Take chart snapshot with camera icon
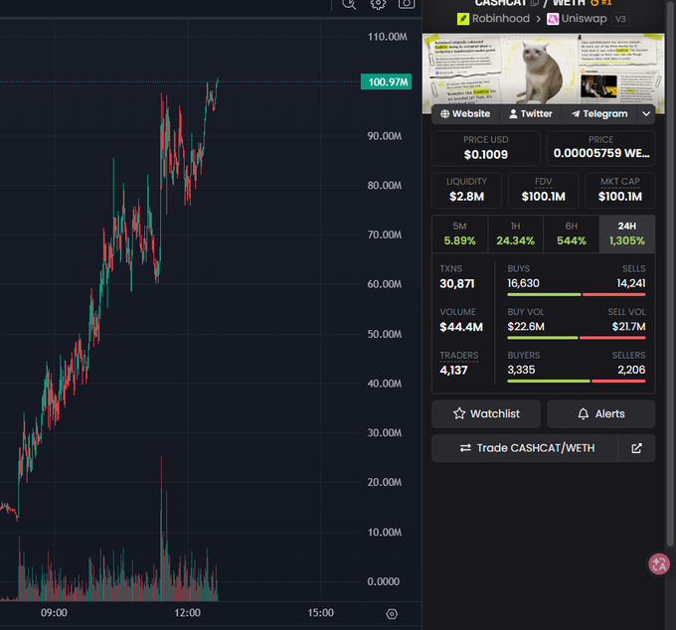The width and height of the screenshot is (676, 630). 407,3
